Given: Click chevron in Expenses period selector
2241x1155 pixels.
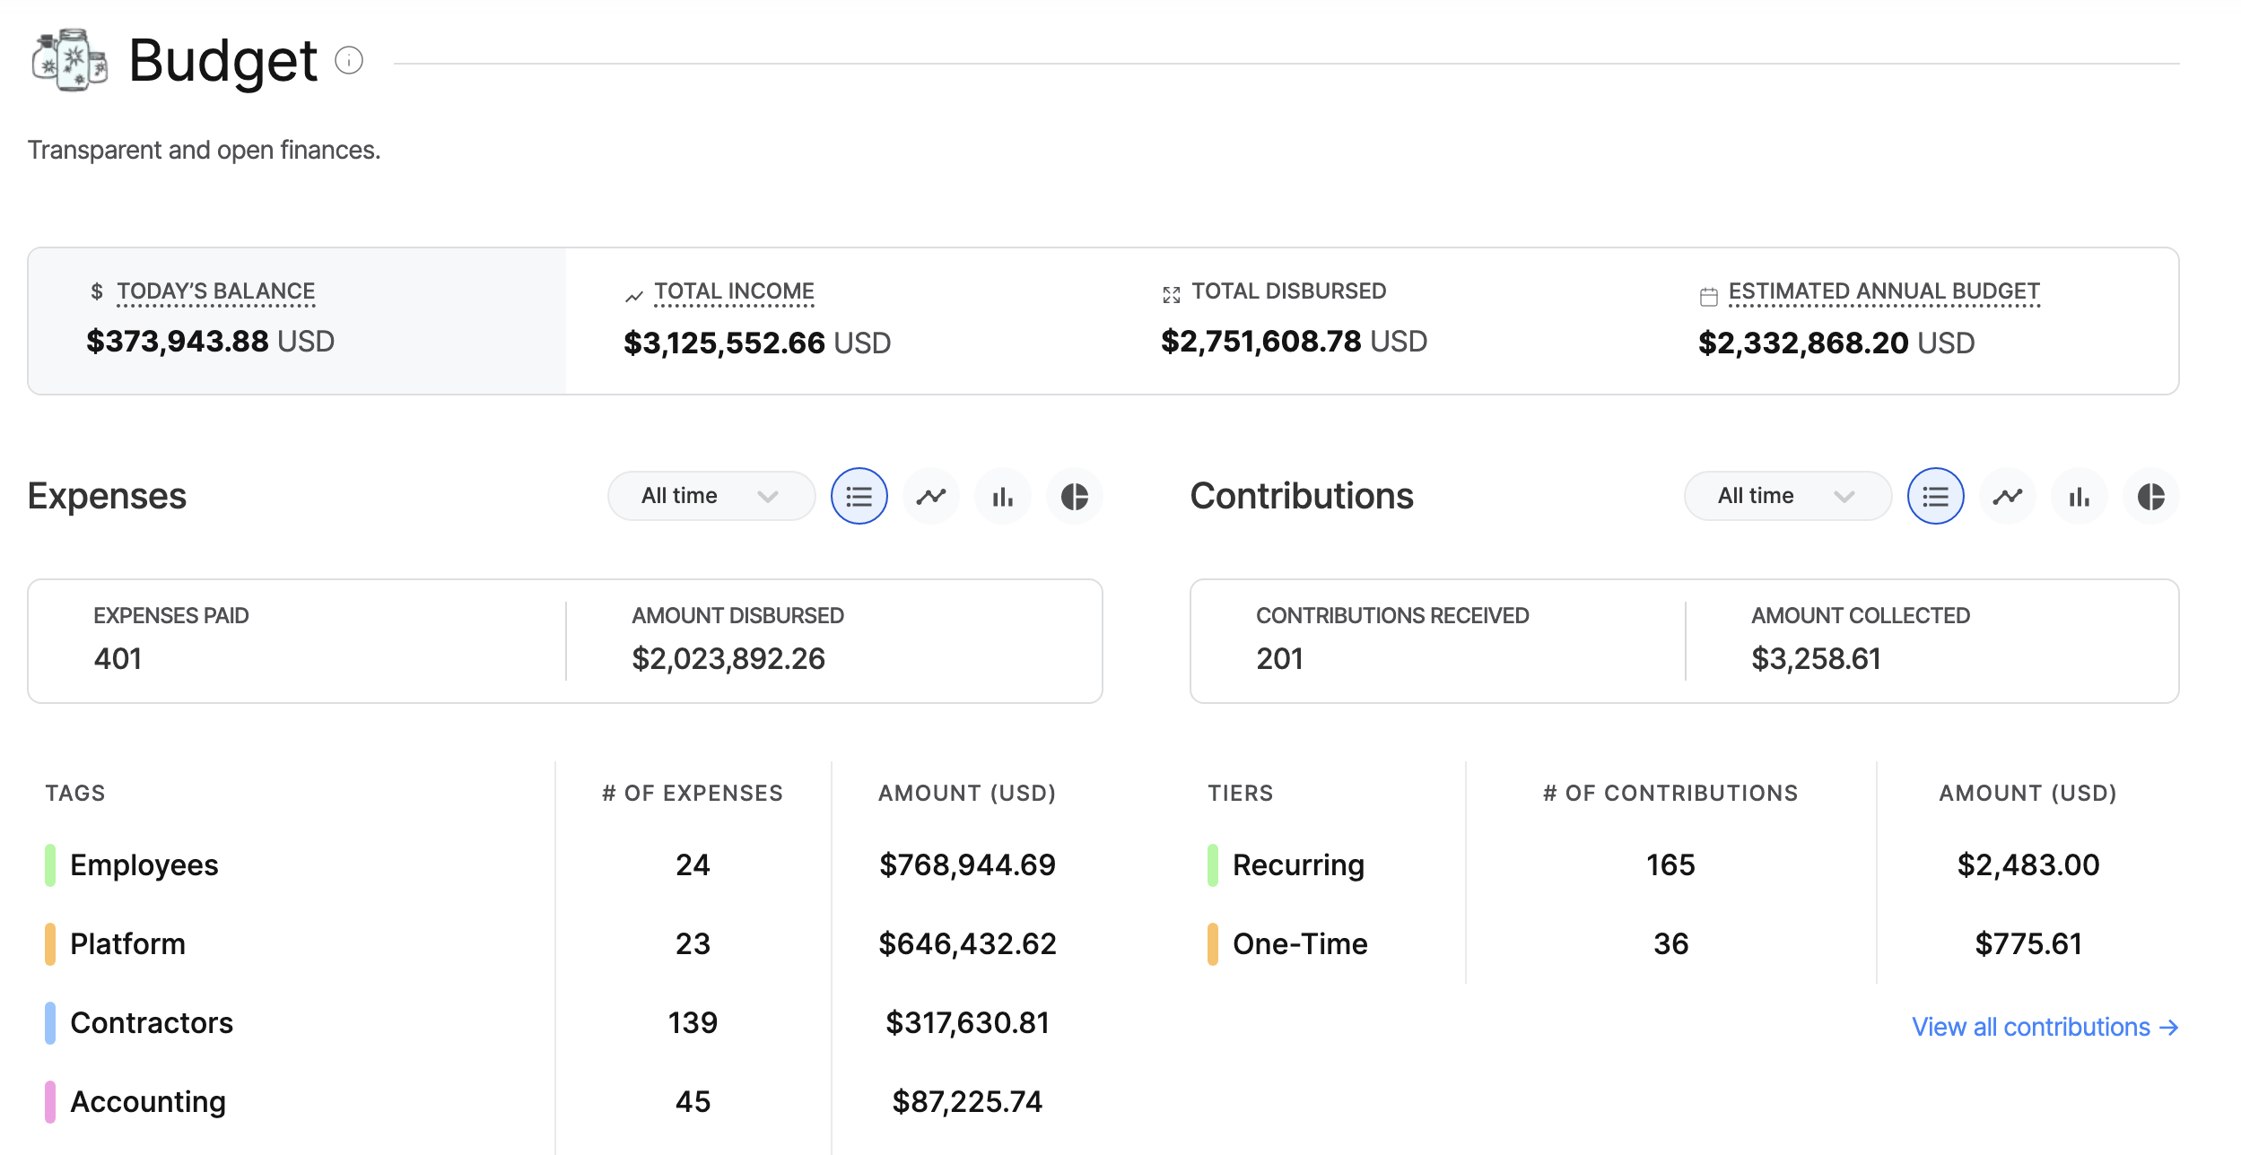Looking at the screenshot, I should tap(767, 496).
